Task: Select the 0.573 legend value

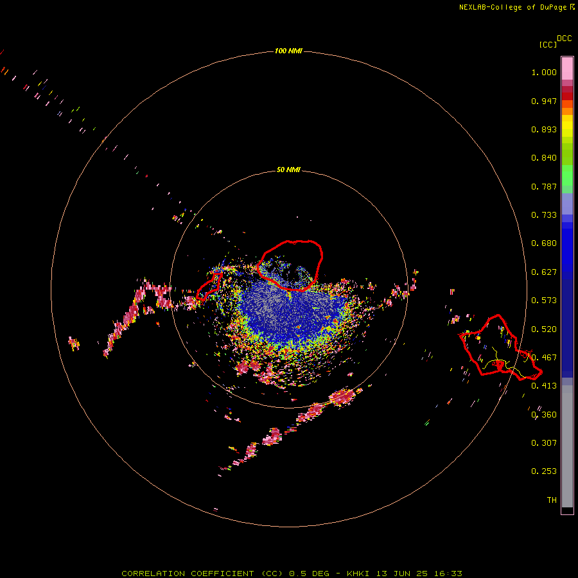Action: click(x=544, y=301)
